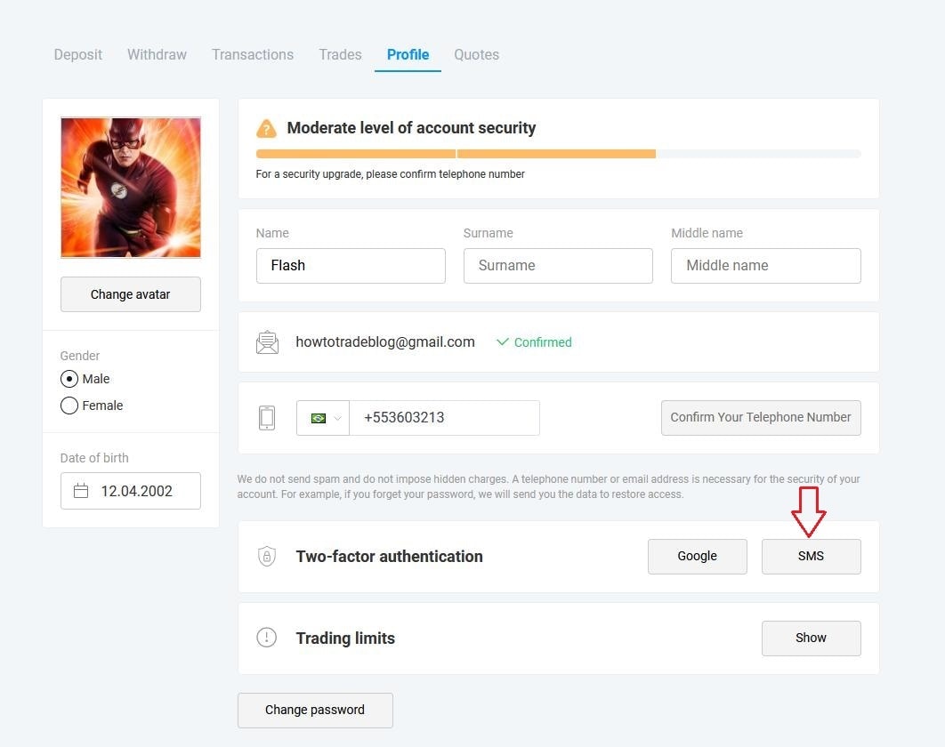Click the orange security warning icon
Image resolution: width=945 pixels, height=747 pixels.
point(266,128)
